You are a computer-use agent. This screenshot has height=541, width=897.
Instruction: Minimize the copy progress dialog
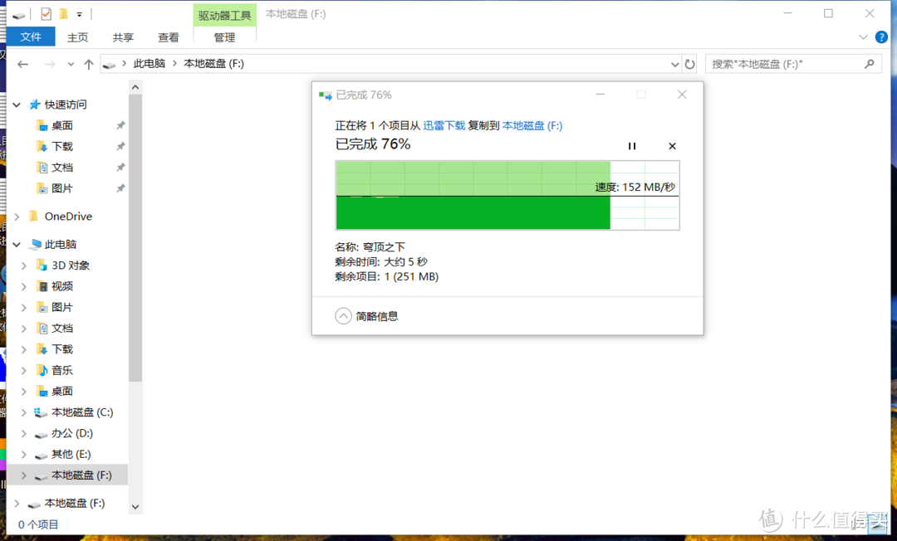coord(600,95)
